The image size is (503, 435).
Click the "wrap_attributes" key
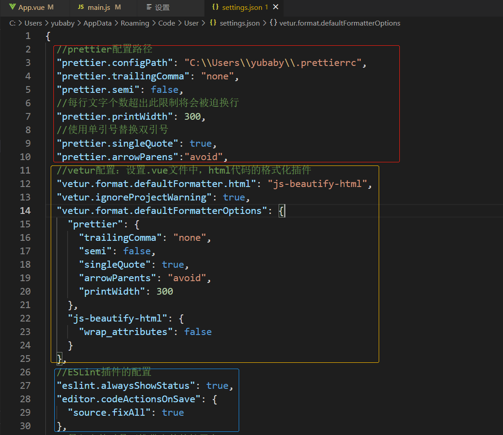pos(126,332)
